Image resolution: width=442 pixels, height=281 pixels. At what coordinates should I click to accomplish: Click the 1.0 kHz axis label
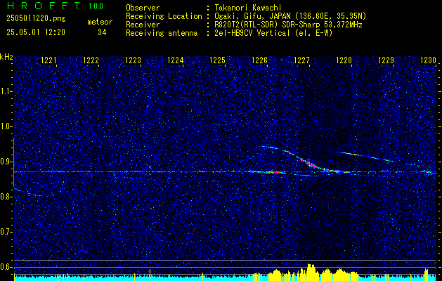click(x=6, y=127)
